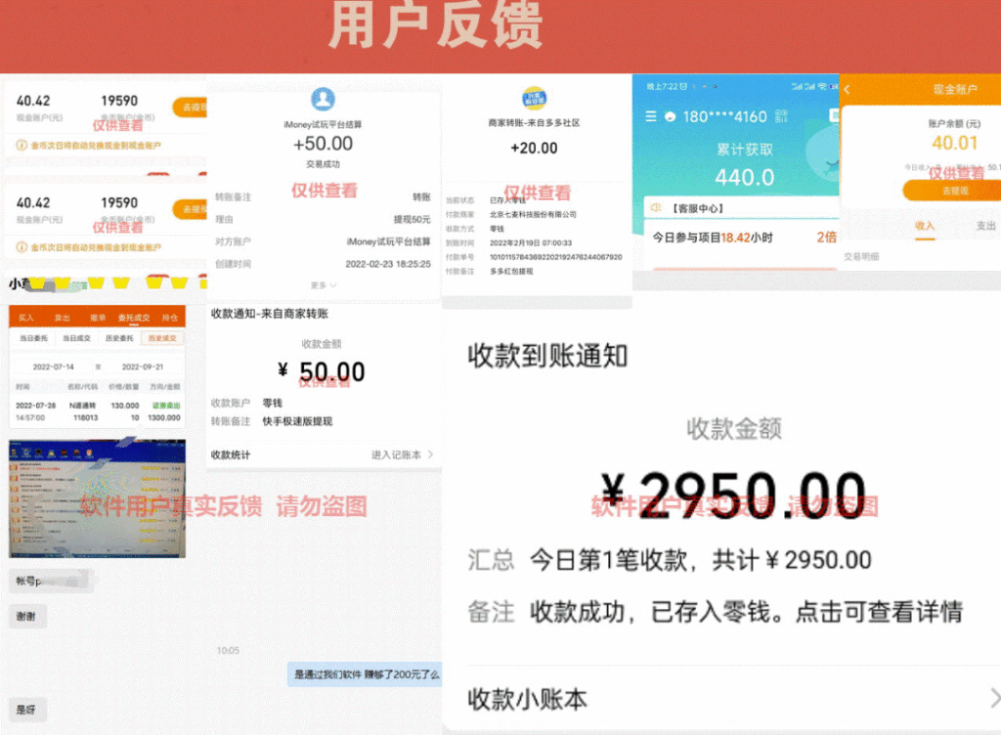This screenshot has height=735, width=1001.
Task: Tap the 多多社区 merchant logo icon
Action: (534, 98)
